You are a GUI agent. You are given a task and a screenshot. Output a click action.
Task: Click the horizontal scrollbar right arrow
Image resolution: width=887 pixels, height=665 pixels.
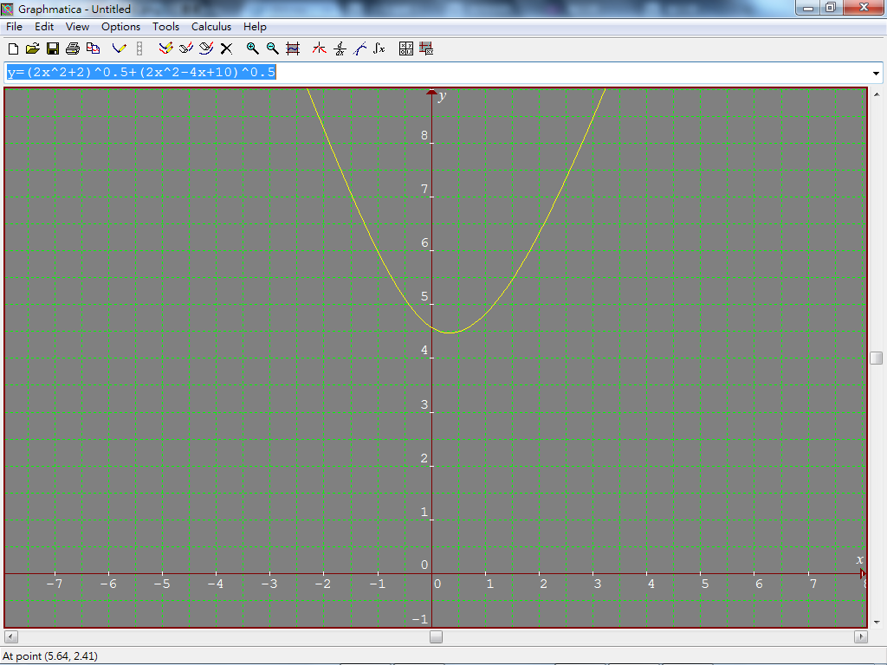click(x=860, y=637)
